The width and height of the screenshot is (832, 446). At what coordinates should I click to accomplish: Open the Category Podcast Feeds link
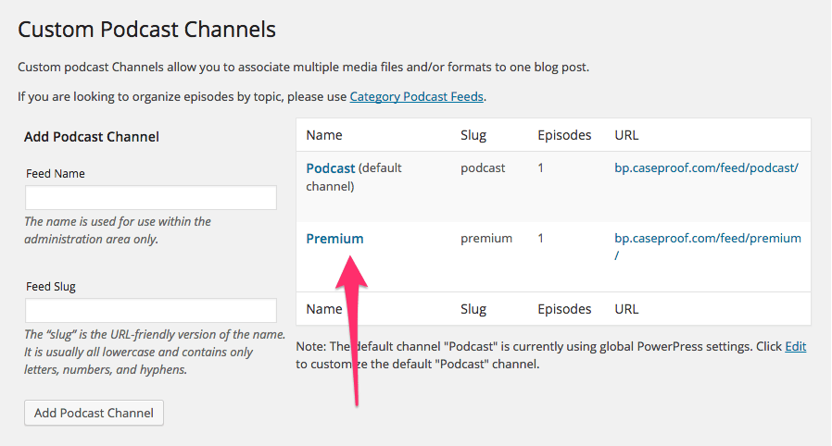(417, 96)
